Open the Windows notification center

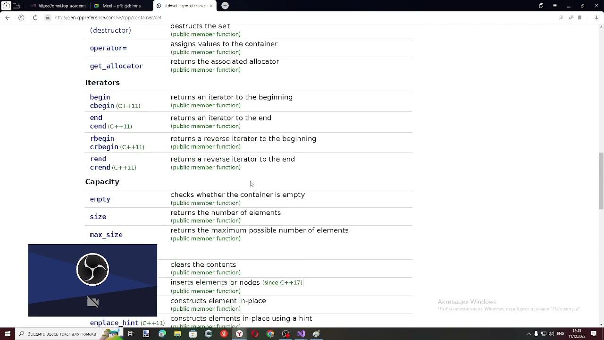[594, 334]
